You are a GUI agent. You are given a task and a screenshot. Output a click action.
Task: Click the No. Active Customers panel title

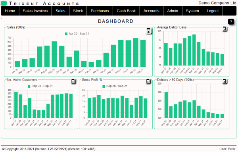point(22,80)
